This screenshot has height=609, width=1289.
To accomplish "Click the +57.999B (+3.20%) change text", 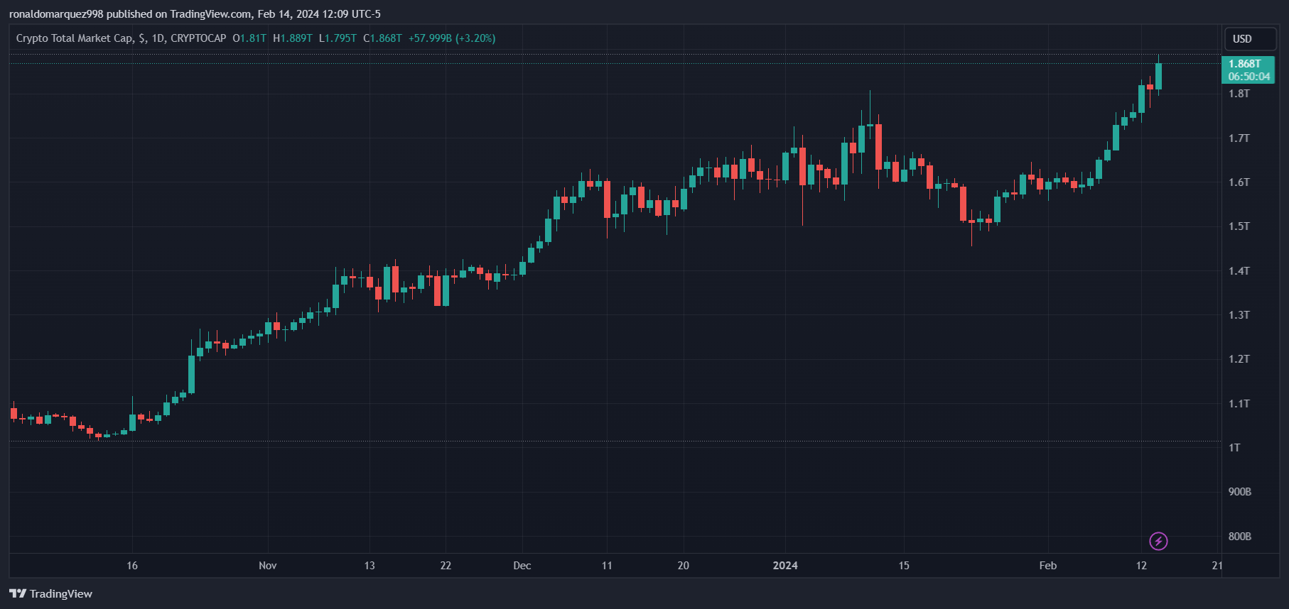I will (452, 38).
